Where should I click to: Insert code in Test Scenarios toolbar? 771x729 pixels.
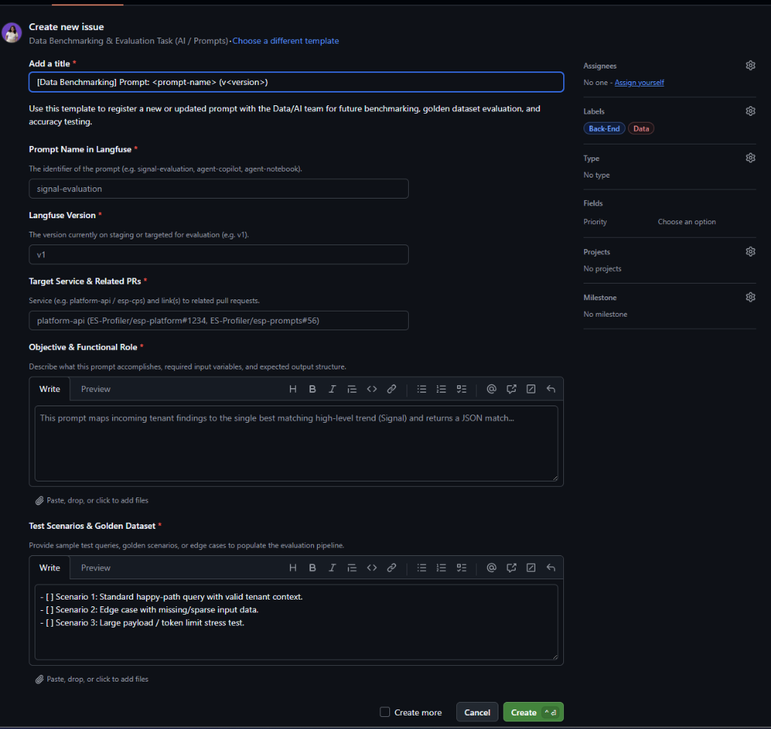[x=372, y=568]
